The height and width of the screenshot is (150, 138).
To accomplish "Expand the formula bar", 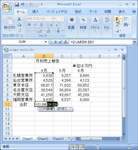I will tap(135, 42).
